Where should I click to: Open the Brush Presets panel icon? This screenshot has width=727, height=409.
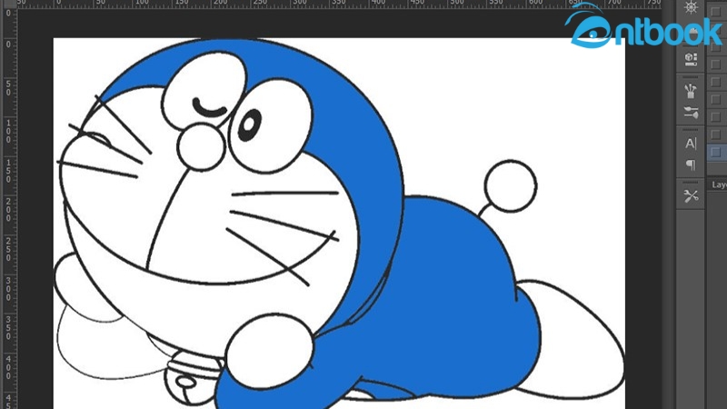coord(691,91)
